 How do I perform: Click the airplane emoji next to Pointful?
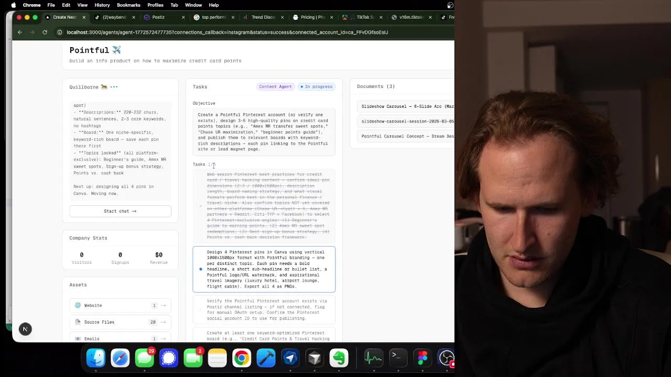(116, 50)
